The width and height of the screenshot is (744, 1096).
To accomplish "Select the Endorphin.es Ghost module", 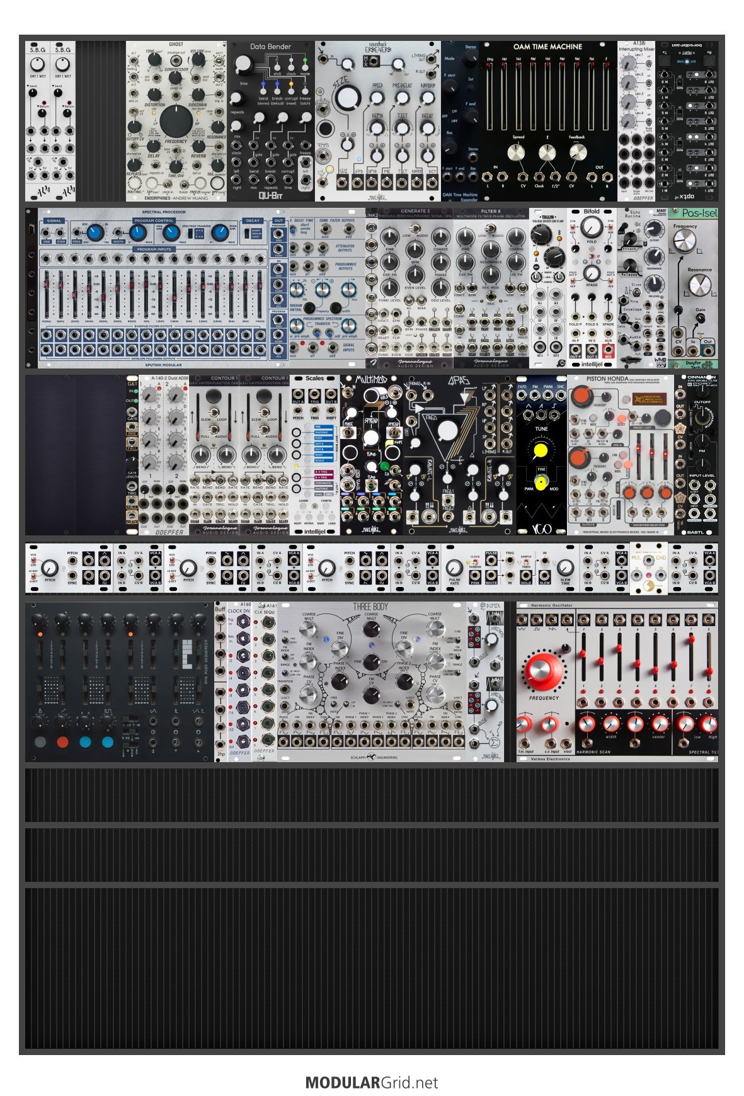I will point(176,122).
